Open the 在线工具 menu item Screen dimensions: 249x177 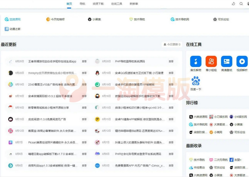[x=116, y=4]
